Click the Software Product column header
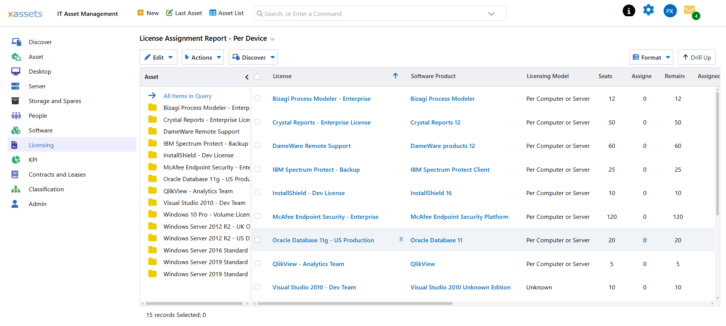Viewport: 726px width, 326px height. point(433,76)
